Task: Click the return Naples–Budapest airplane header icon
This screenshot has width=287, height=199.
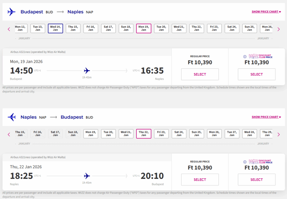Action: [x=11, y=117]
